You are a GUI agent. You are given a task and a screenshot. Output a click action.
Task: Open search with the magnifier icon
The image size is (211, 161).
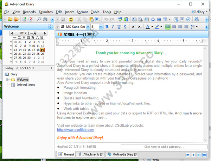point(39,19)
